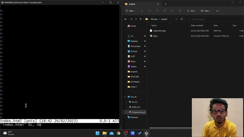Click the Rename icon in Explorer toolbar
The height and width of the screenshot is (137, 244).
point(165,11)
